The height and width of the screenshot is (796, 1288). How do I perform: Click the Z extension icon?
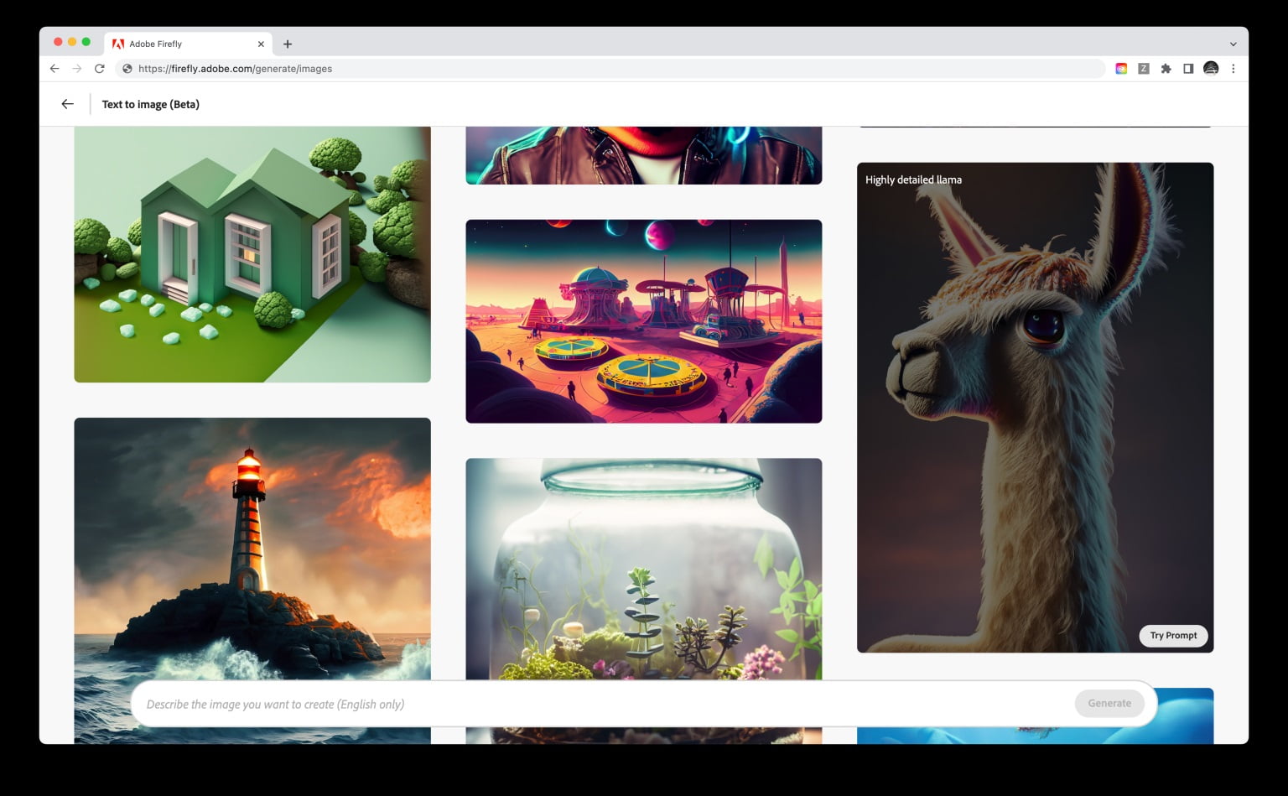tap(1144, 68)
